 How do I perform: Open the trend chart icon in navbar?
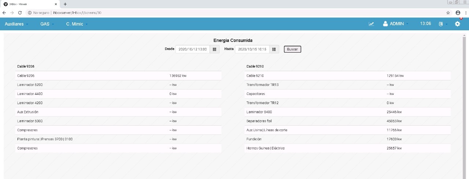(x=371, y=24)
